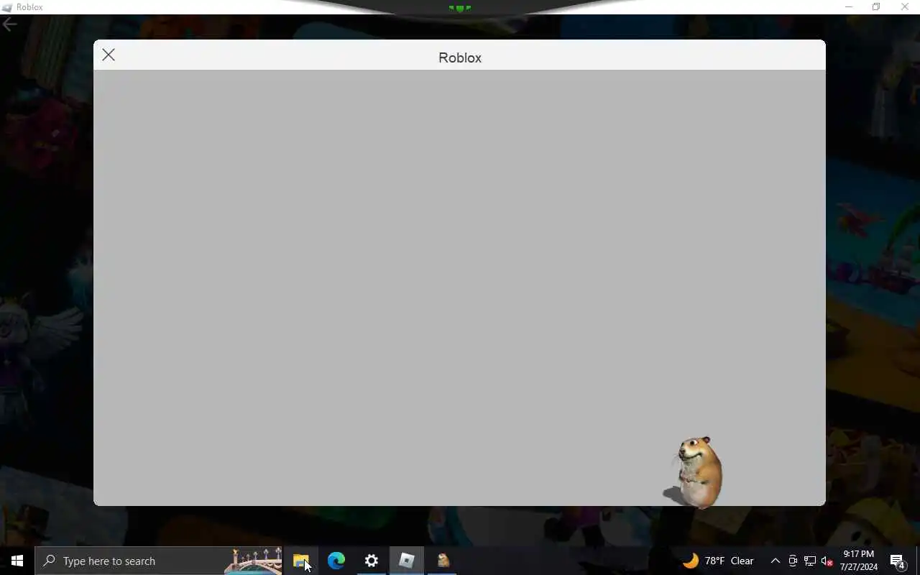
Task: Click the muted volume tray icon
Action: pos(827,561)
